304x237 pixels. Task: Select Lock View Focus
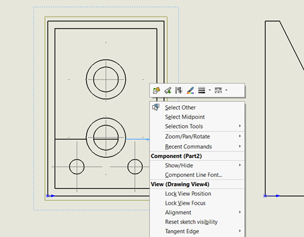tap(185, 203)
